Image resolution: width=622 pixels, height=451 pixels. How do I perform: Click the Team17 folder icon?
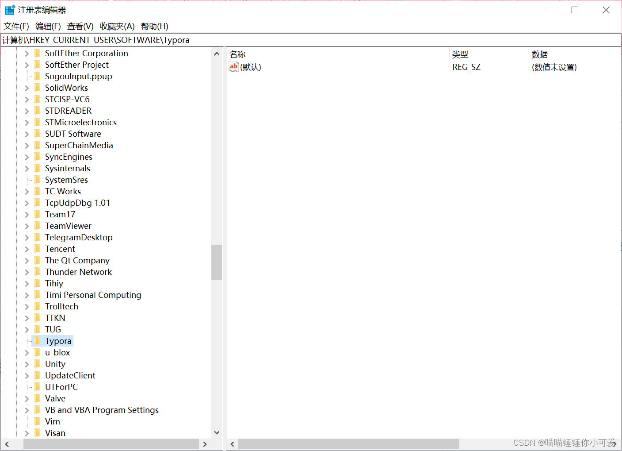click(x=38, y=214)
